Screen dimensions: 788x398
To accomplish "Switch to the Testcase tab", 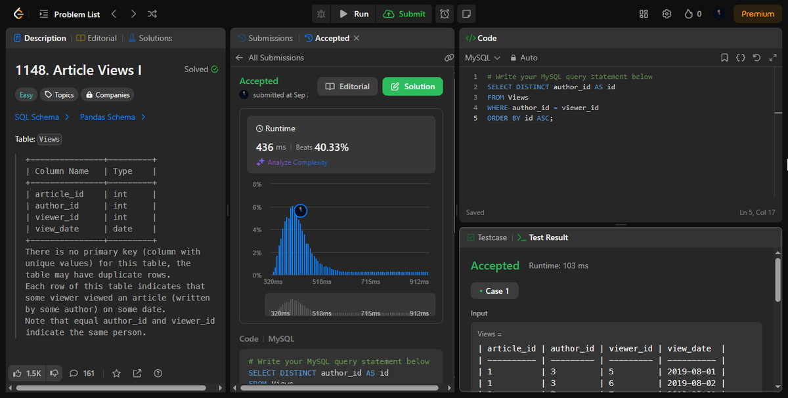I will point(487,237).
